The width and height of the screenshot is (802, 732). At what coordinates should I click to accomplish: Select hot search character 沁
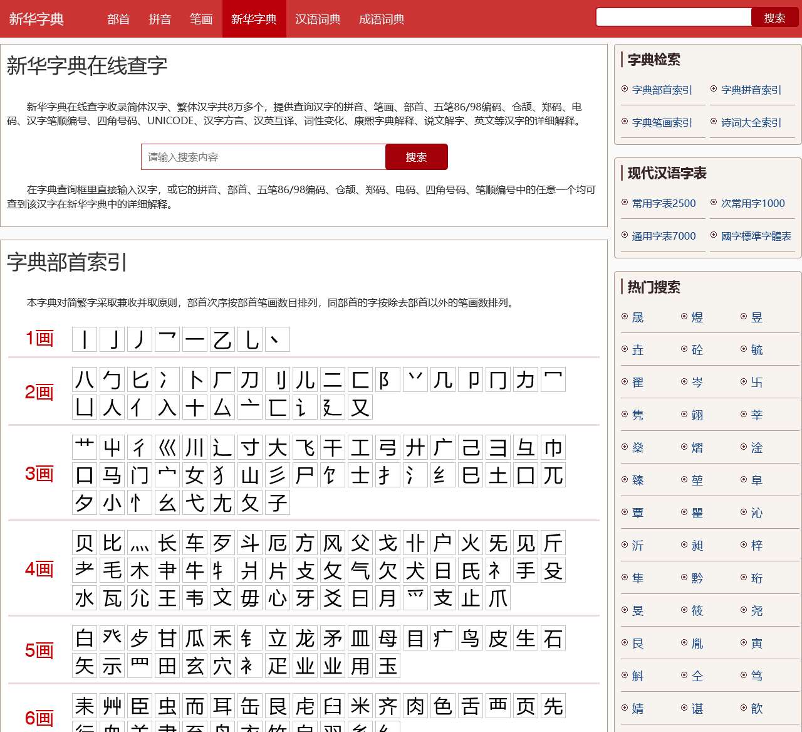pyautogui.click(x=757, y=513)
